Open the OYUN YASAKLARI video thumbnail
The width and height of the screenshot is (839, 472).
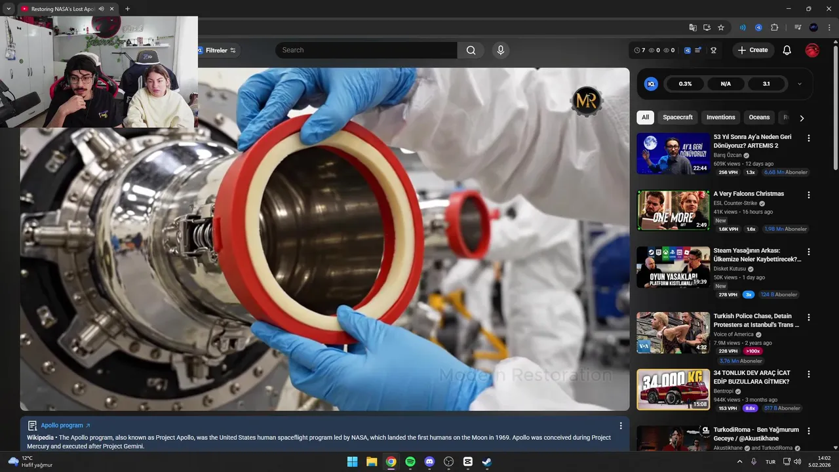pyautogui.click(x=673, y=267)
